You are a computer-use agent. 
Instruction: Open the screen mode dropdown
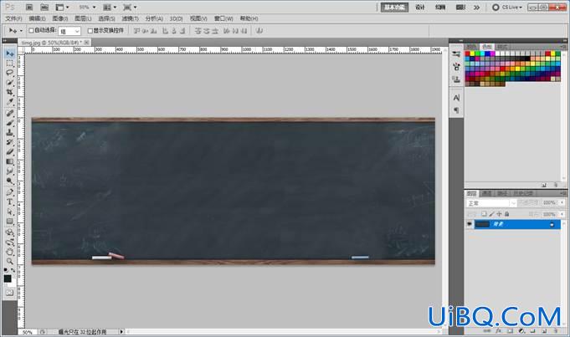130,8
